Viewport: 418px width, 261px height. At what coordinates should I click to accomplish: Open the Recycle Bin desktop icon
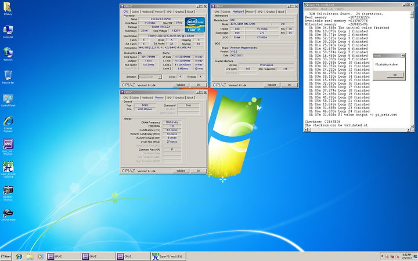tap(8, 77)
